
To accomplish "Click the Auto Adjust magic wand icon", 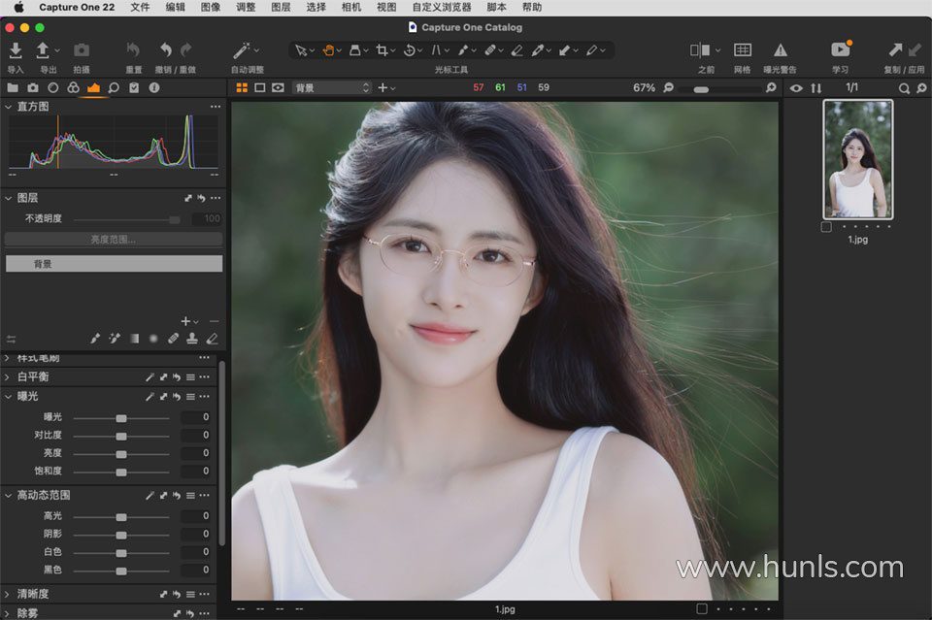I will tap(243, 50).
